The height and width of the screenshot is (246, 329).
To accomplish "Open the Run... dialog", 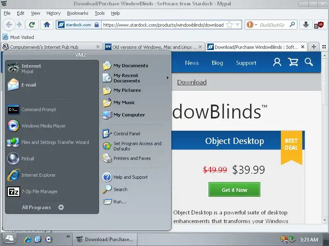I will coord(136,202).
